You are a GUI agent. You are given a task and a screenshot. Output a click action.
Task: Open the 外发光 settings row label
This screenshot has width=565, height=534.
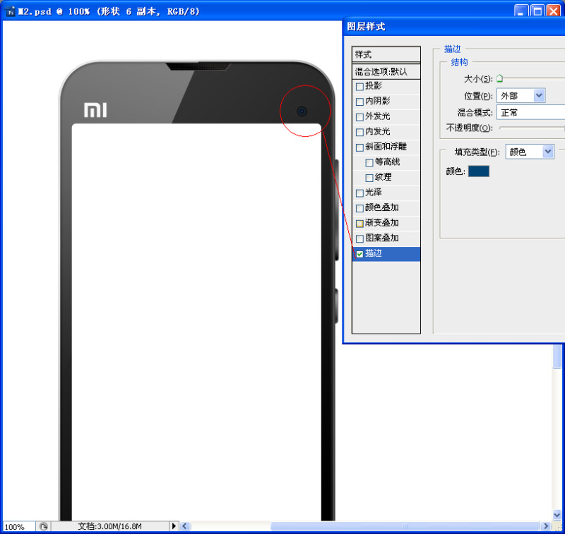pos(378,116)
